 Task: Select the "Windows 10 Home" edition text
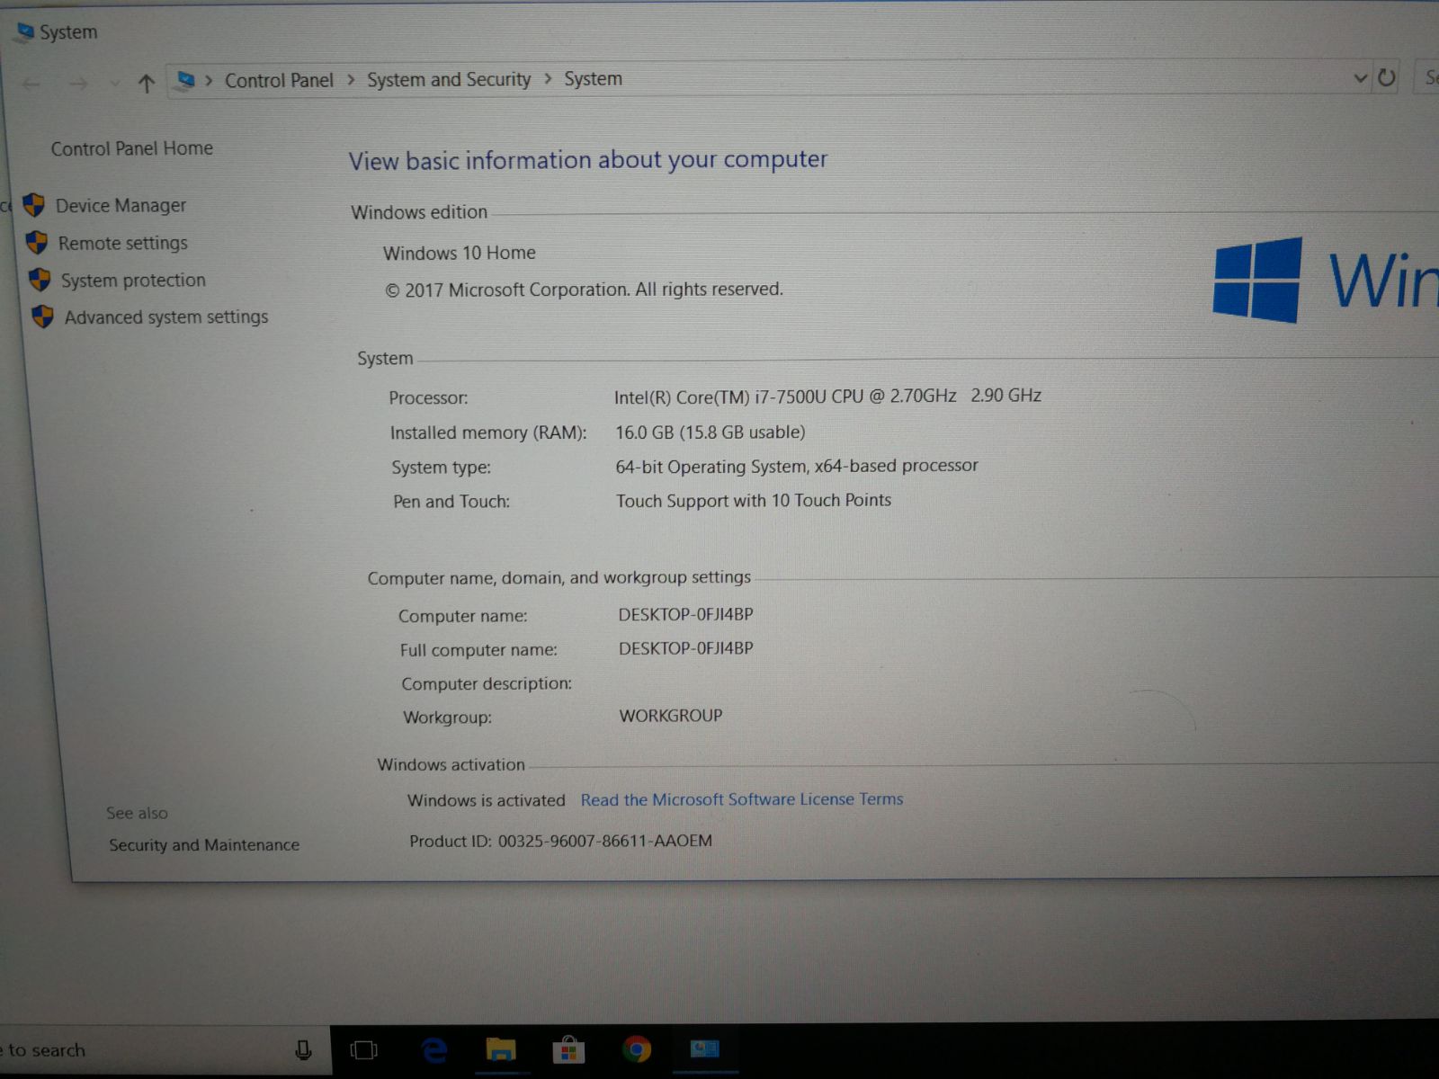[460, 253]
